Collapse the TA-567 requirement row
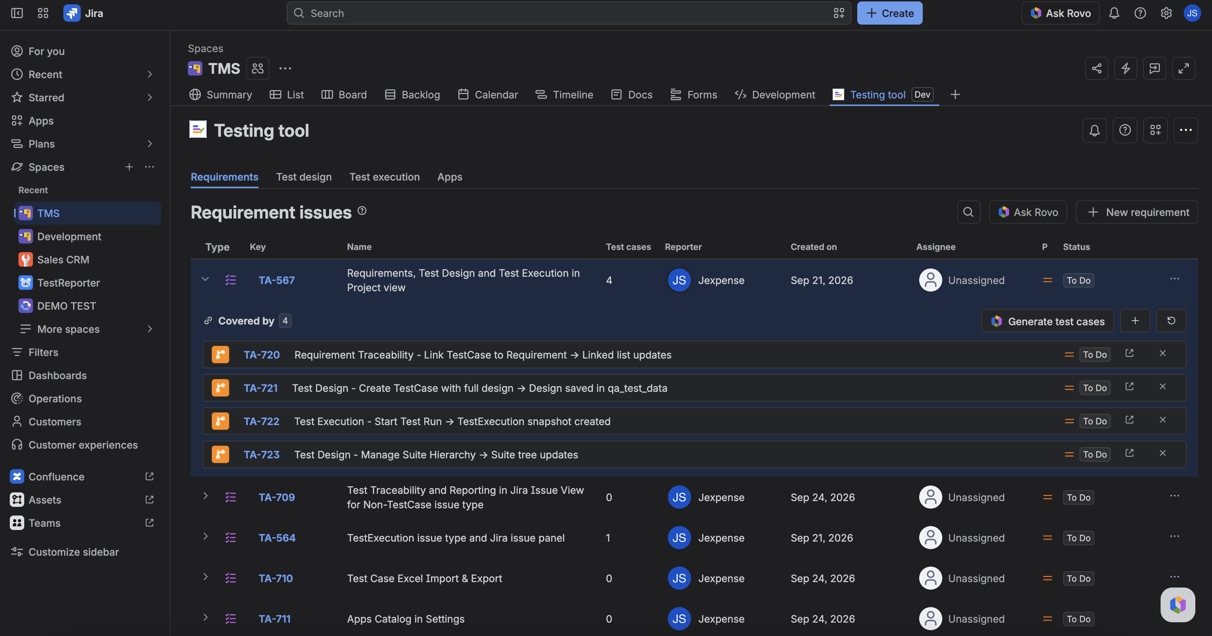This screenshot has width=1212, height=636. [x=205, y=279]
